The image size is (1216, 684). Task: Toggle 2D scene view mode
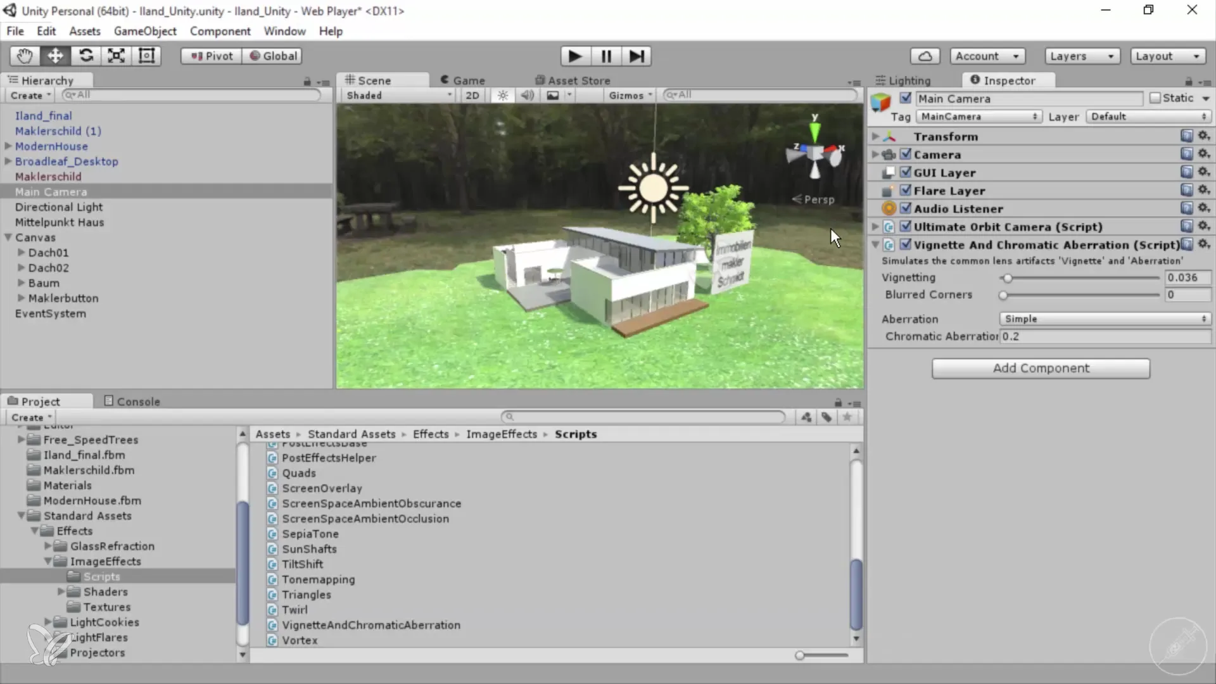[x=472, y=95]
